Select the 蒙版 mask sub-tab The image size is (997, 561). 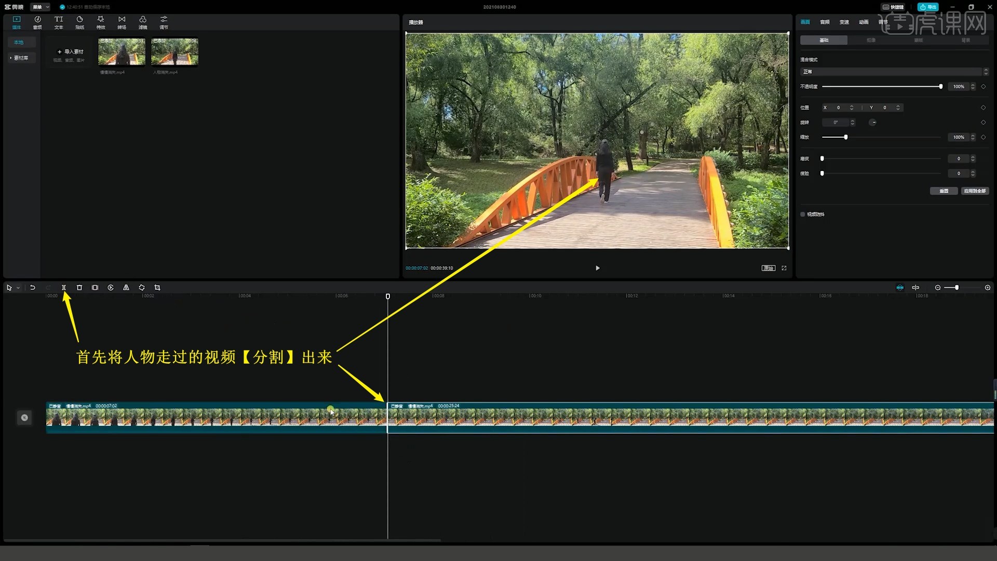point(919,40)
